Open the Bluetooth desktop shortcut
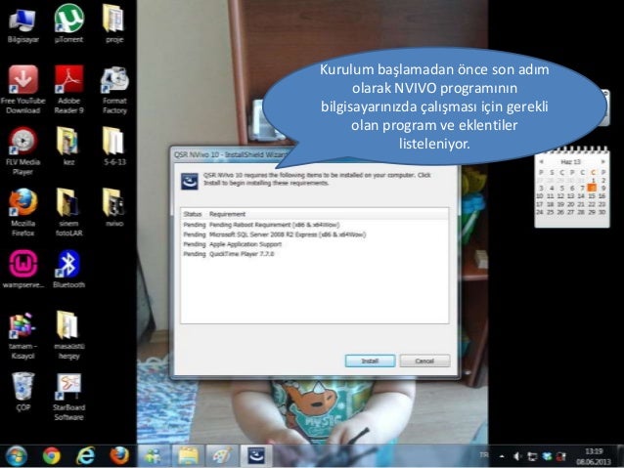Image resolution: width=624 pixels, height=468 pixels. coord(68,270)
